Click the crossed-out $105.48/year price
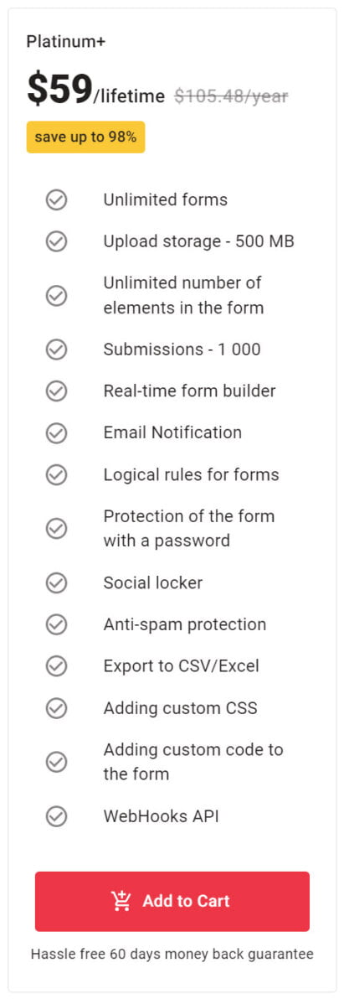Image resolution: width=344 pixels, height=999 pixels. pos(232,96)
